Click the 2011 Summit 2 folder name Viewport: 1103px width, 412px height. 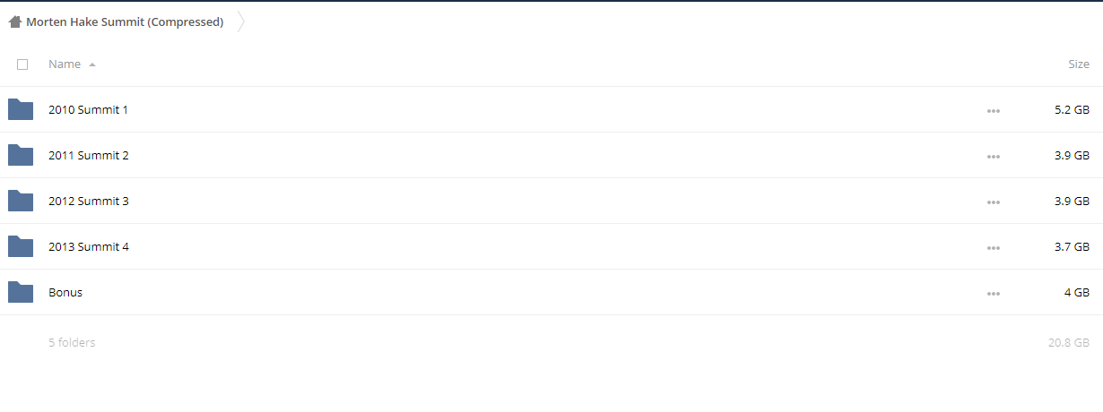pos(89,155)
